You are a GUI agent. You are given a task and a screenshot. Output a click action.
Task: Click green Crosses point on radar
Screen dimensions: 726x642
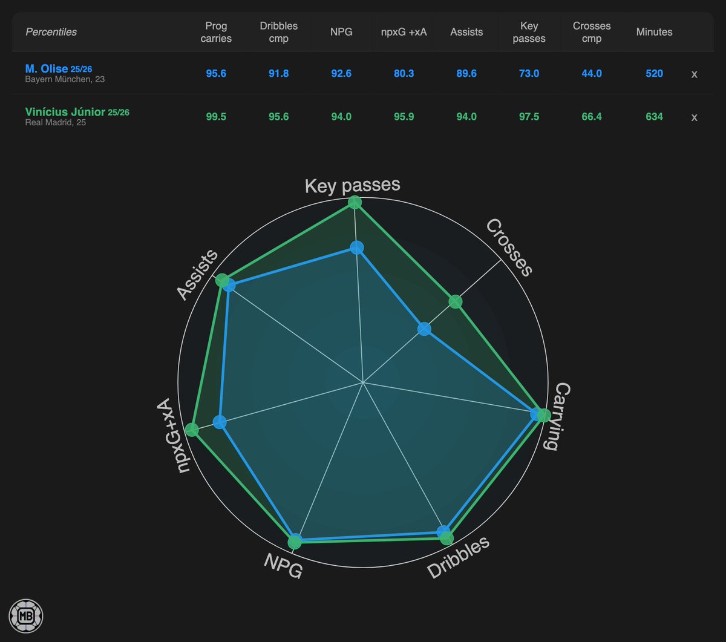tap(455, 301)
